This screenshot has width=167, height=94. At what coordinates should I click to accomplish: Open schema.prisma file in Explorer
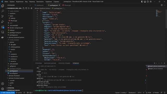(15, 47)
